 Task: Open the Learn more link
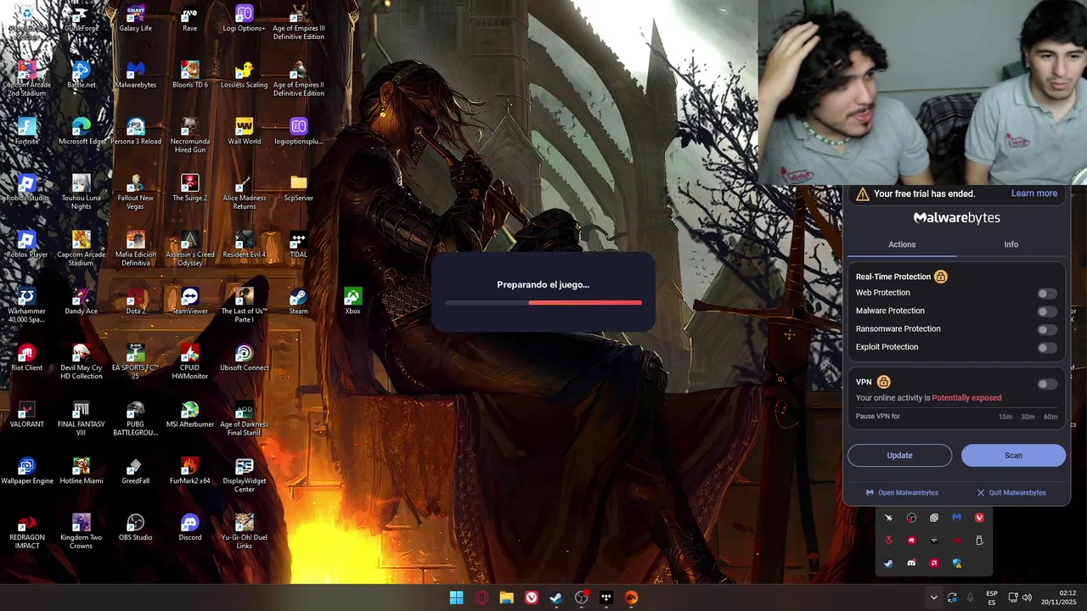pos(1033,193)
